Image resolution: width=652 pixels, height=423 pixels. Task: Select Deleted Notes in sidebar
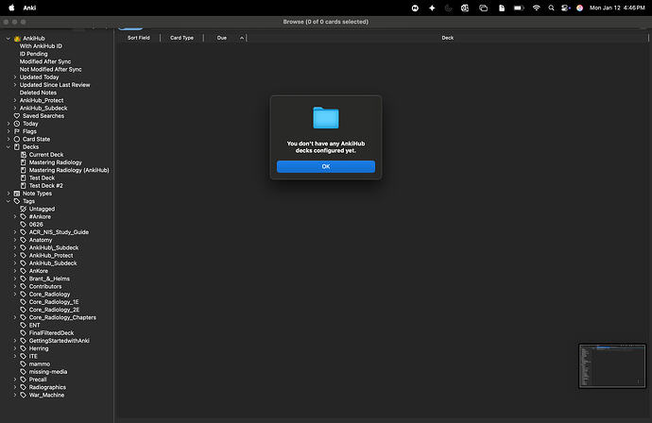[38, 93]
